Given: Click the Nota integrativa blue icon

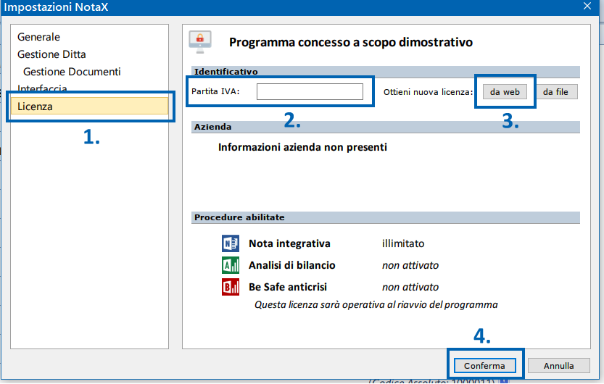Looking at the screenshot, I should 231,243.
